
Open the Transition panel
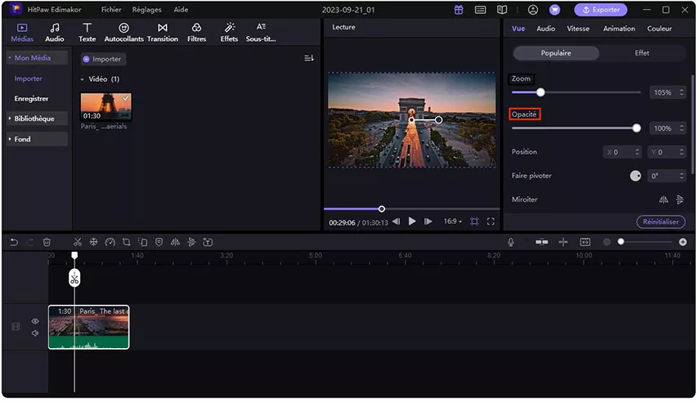click(162, 33)
